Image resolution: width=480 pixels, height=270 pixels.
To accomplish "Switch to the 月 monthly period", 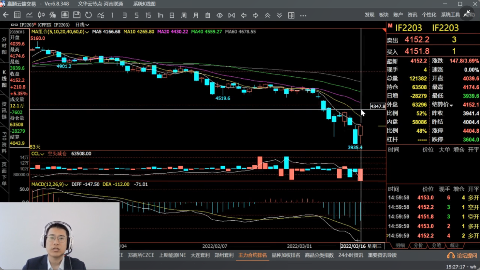I will [x=196, y=15].
